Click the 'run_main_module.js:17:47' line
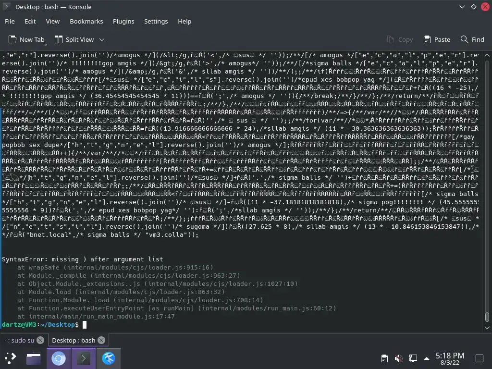 click(96, 316)
